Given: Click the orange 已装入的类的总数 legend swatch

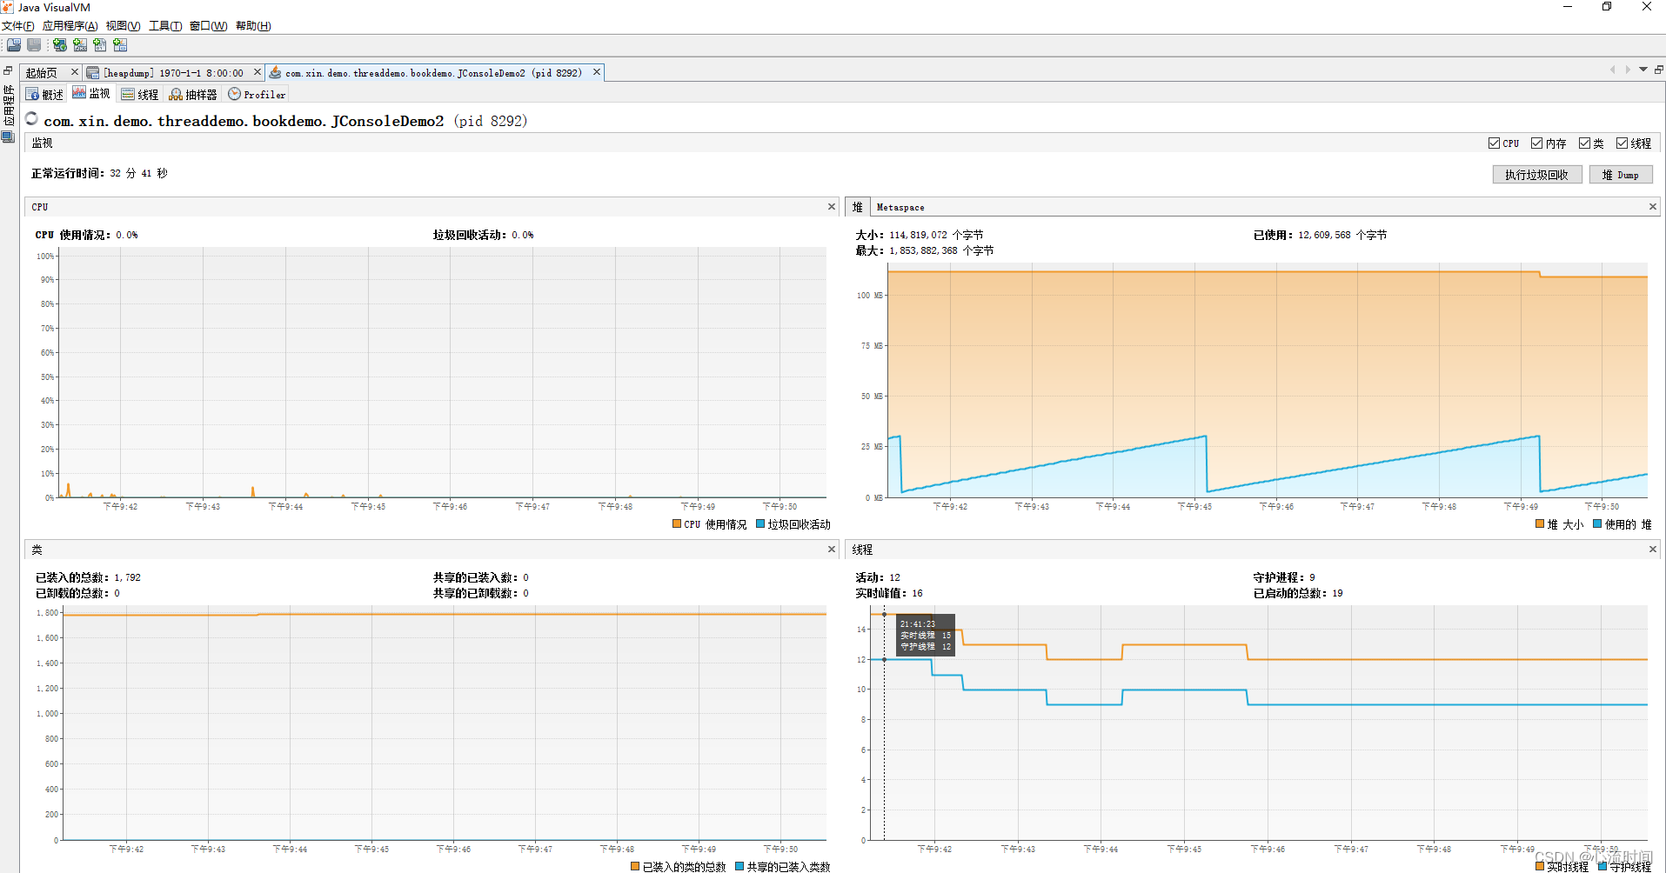Looking at the screenshot, I should (x=635, y=866).
